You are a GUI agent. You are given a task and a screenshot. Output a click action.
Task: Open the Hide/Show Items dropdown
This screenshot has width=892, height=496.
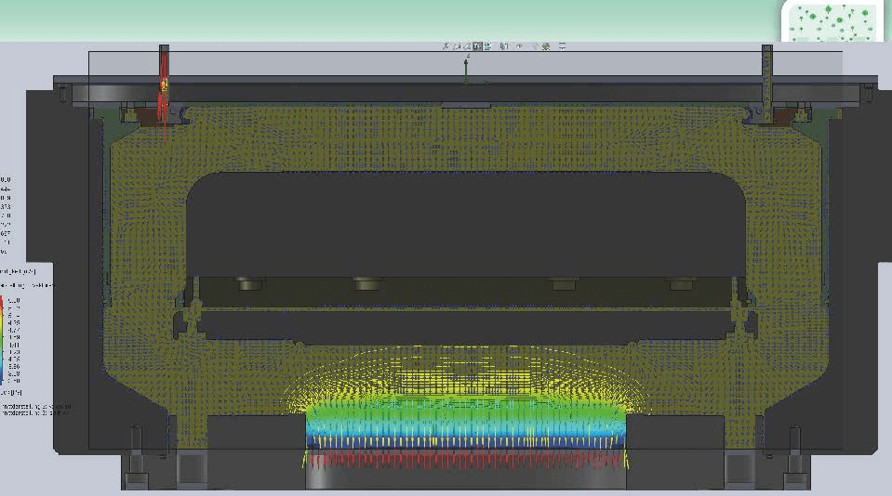tap(518, 46)
